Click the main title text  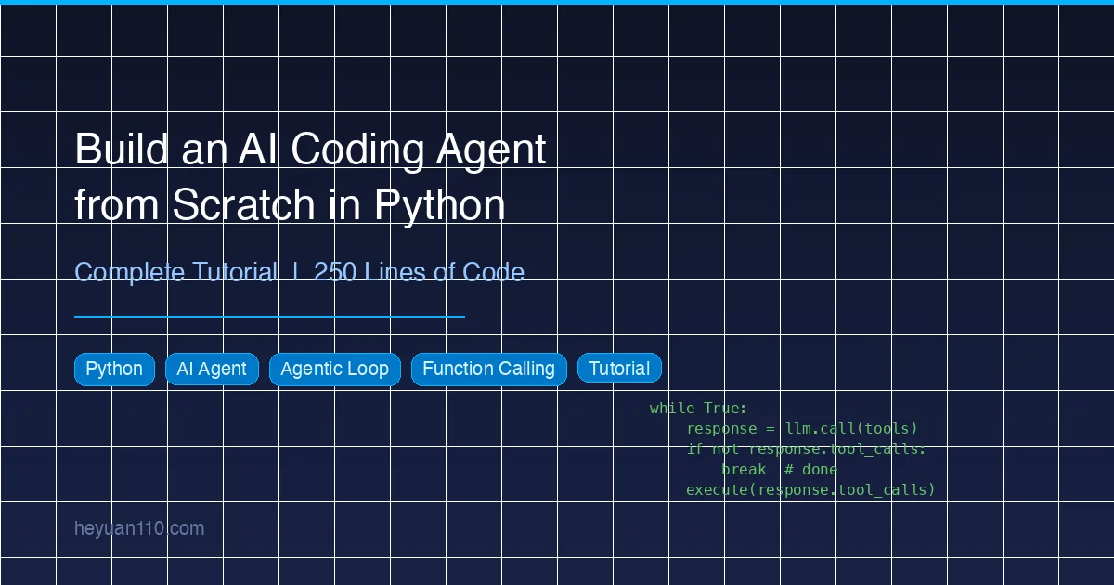(x=309, y=176)
